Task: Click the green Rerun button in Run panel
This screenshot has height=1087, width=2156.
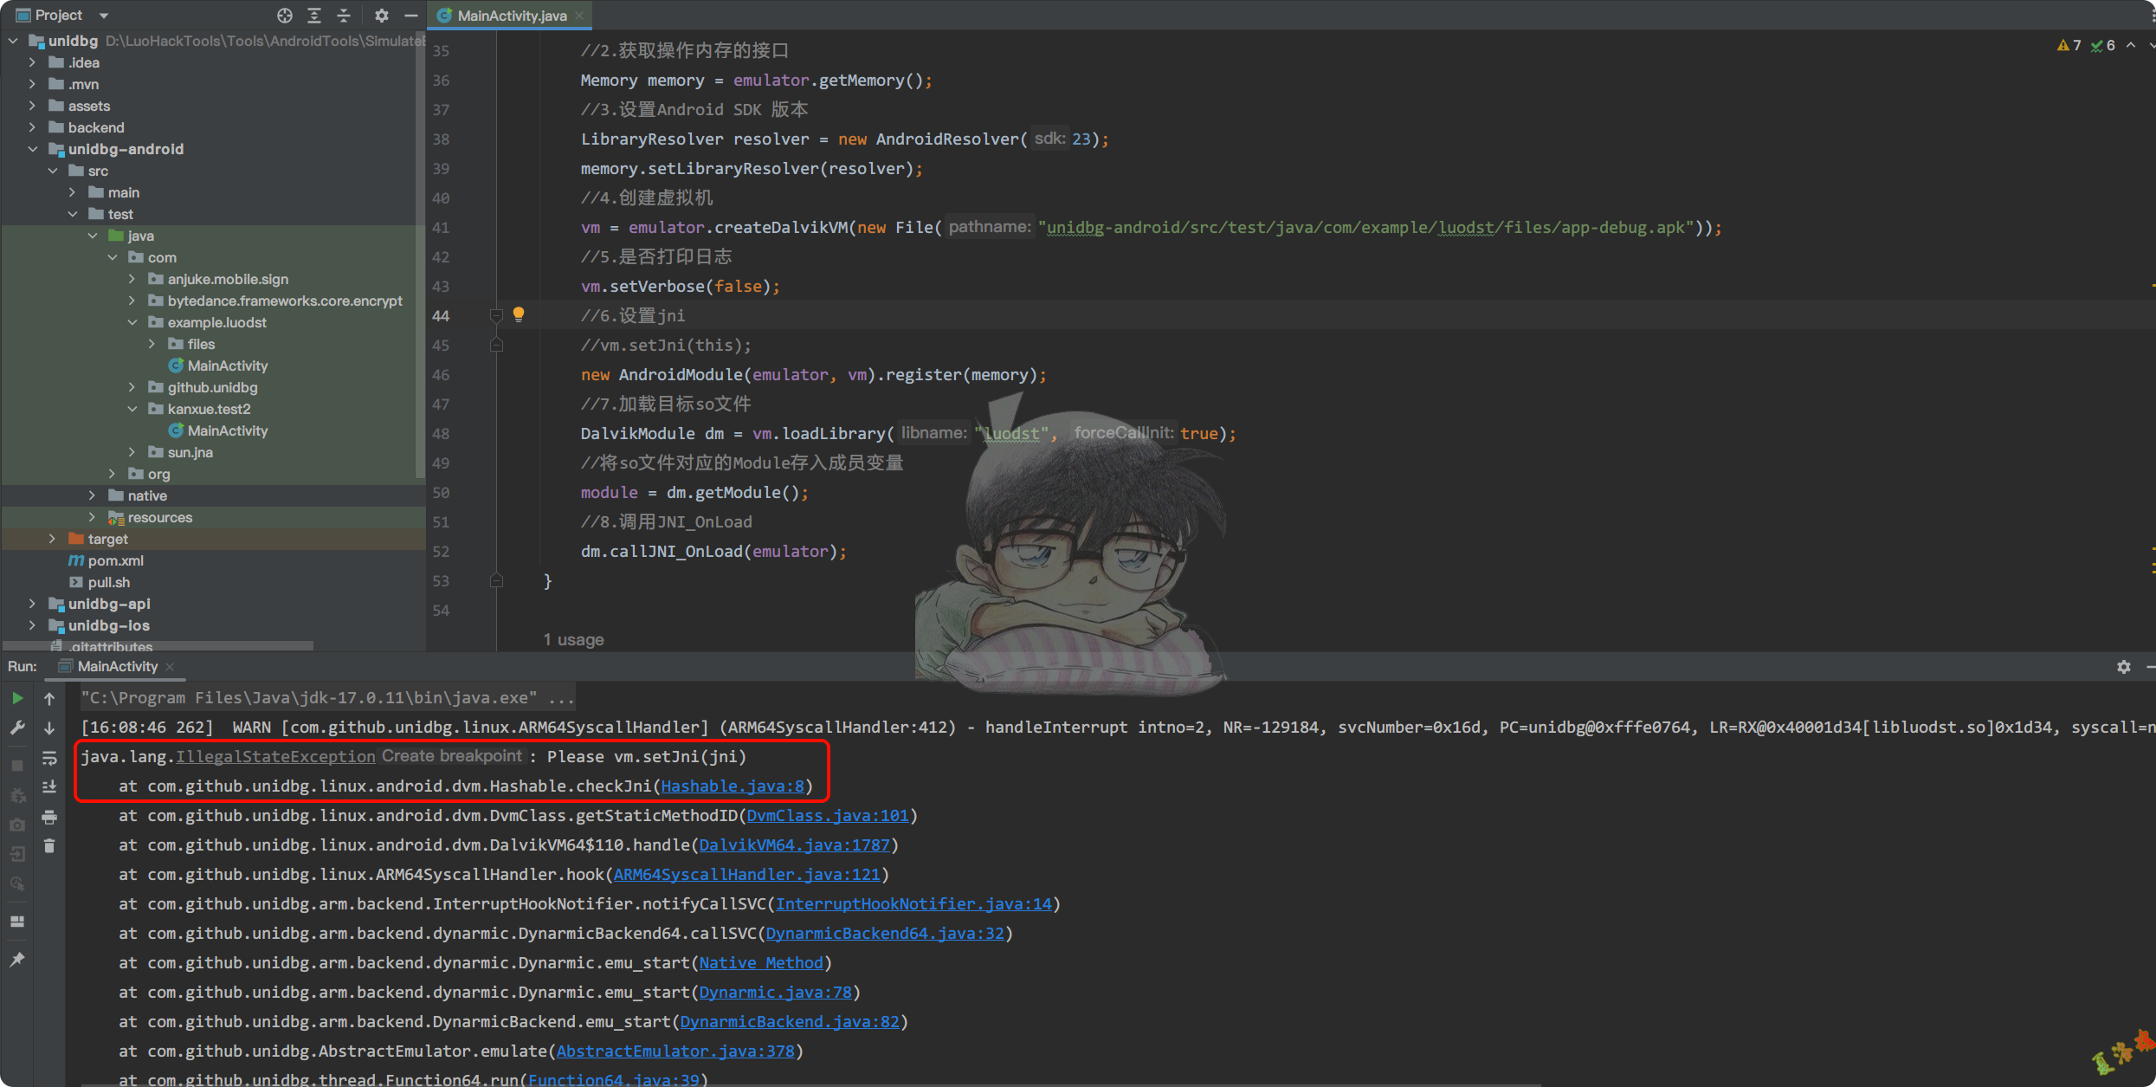Action: pyautogui.click(x=17, y=698)
